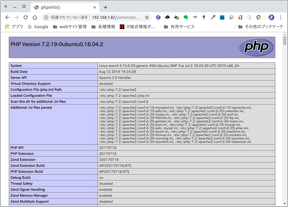
Task: Open the three-spheres extension icon
Action: point(177,17)
